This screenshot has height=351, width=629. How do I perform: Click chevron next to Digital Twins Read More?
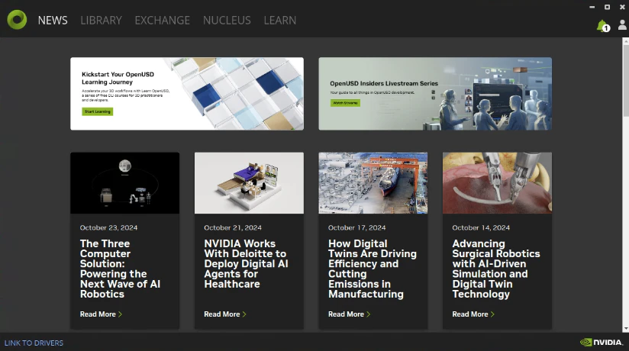click(368, 314)
